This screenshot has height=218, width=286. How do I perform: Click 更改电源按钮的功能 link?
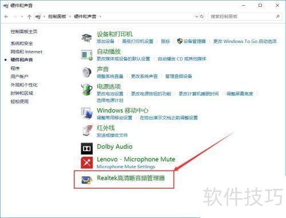click(151, 94)
